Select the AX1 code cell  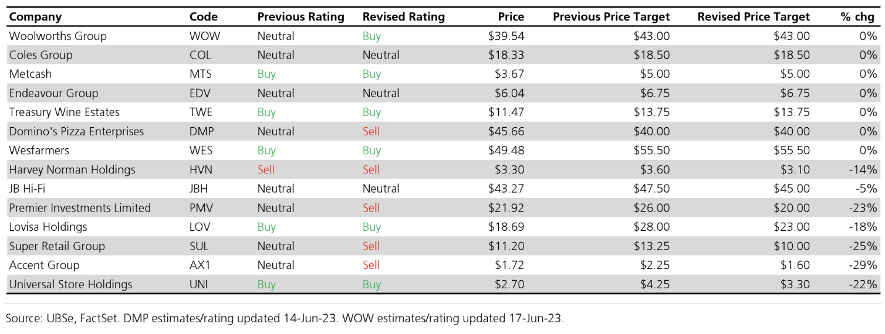point(200,265)
